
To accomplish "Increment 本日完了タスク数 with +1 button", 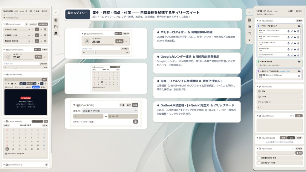I will pos(37,30).
